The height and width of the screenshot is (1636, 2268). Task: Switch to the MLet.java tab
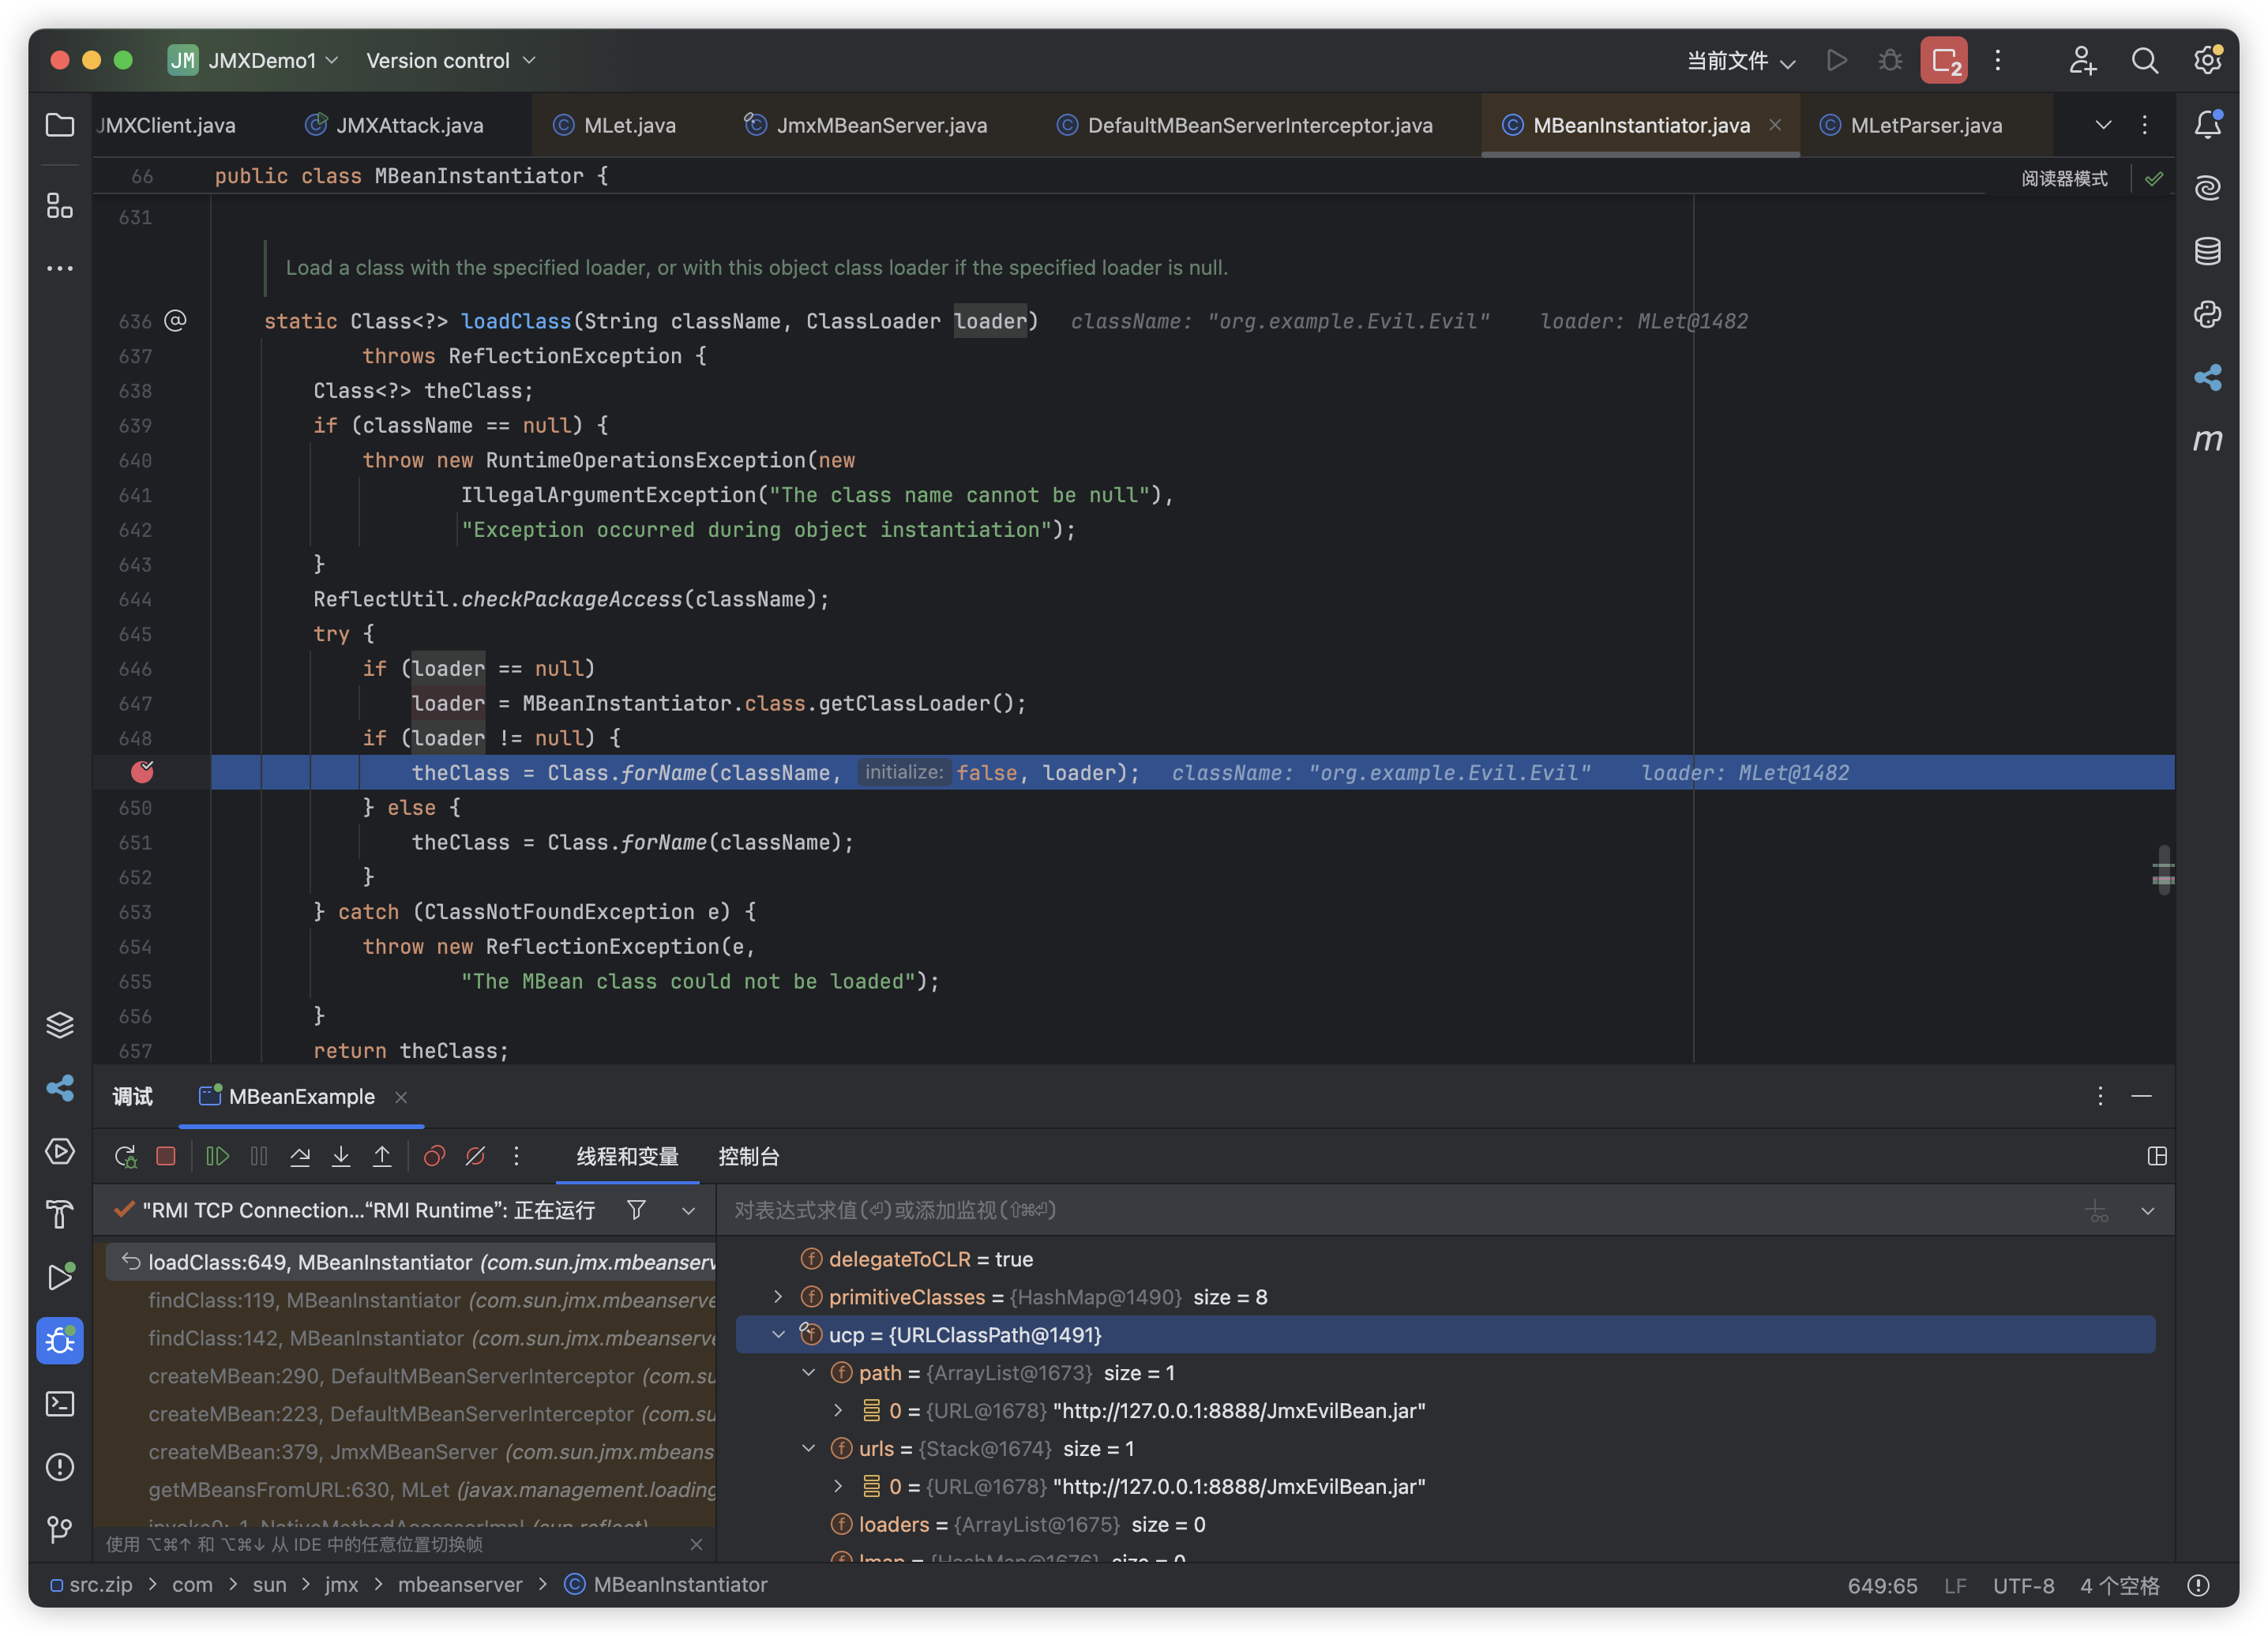(615, 125)
